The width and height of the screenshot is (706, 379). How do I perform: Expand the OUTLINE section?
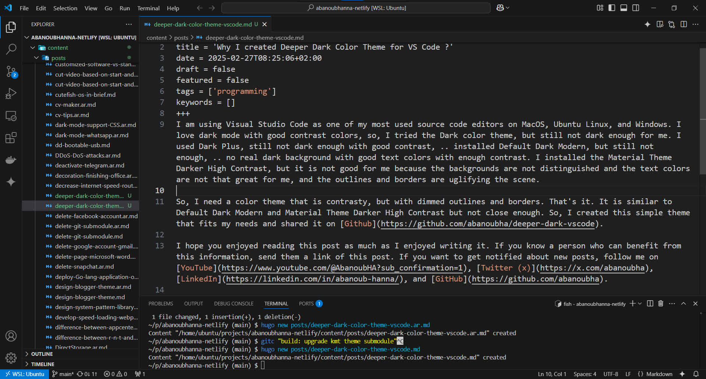[42, 354]
